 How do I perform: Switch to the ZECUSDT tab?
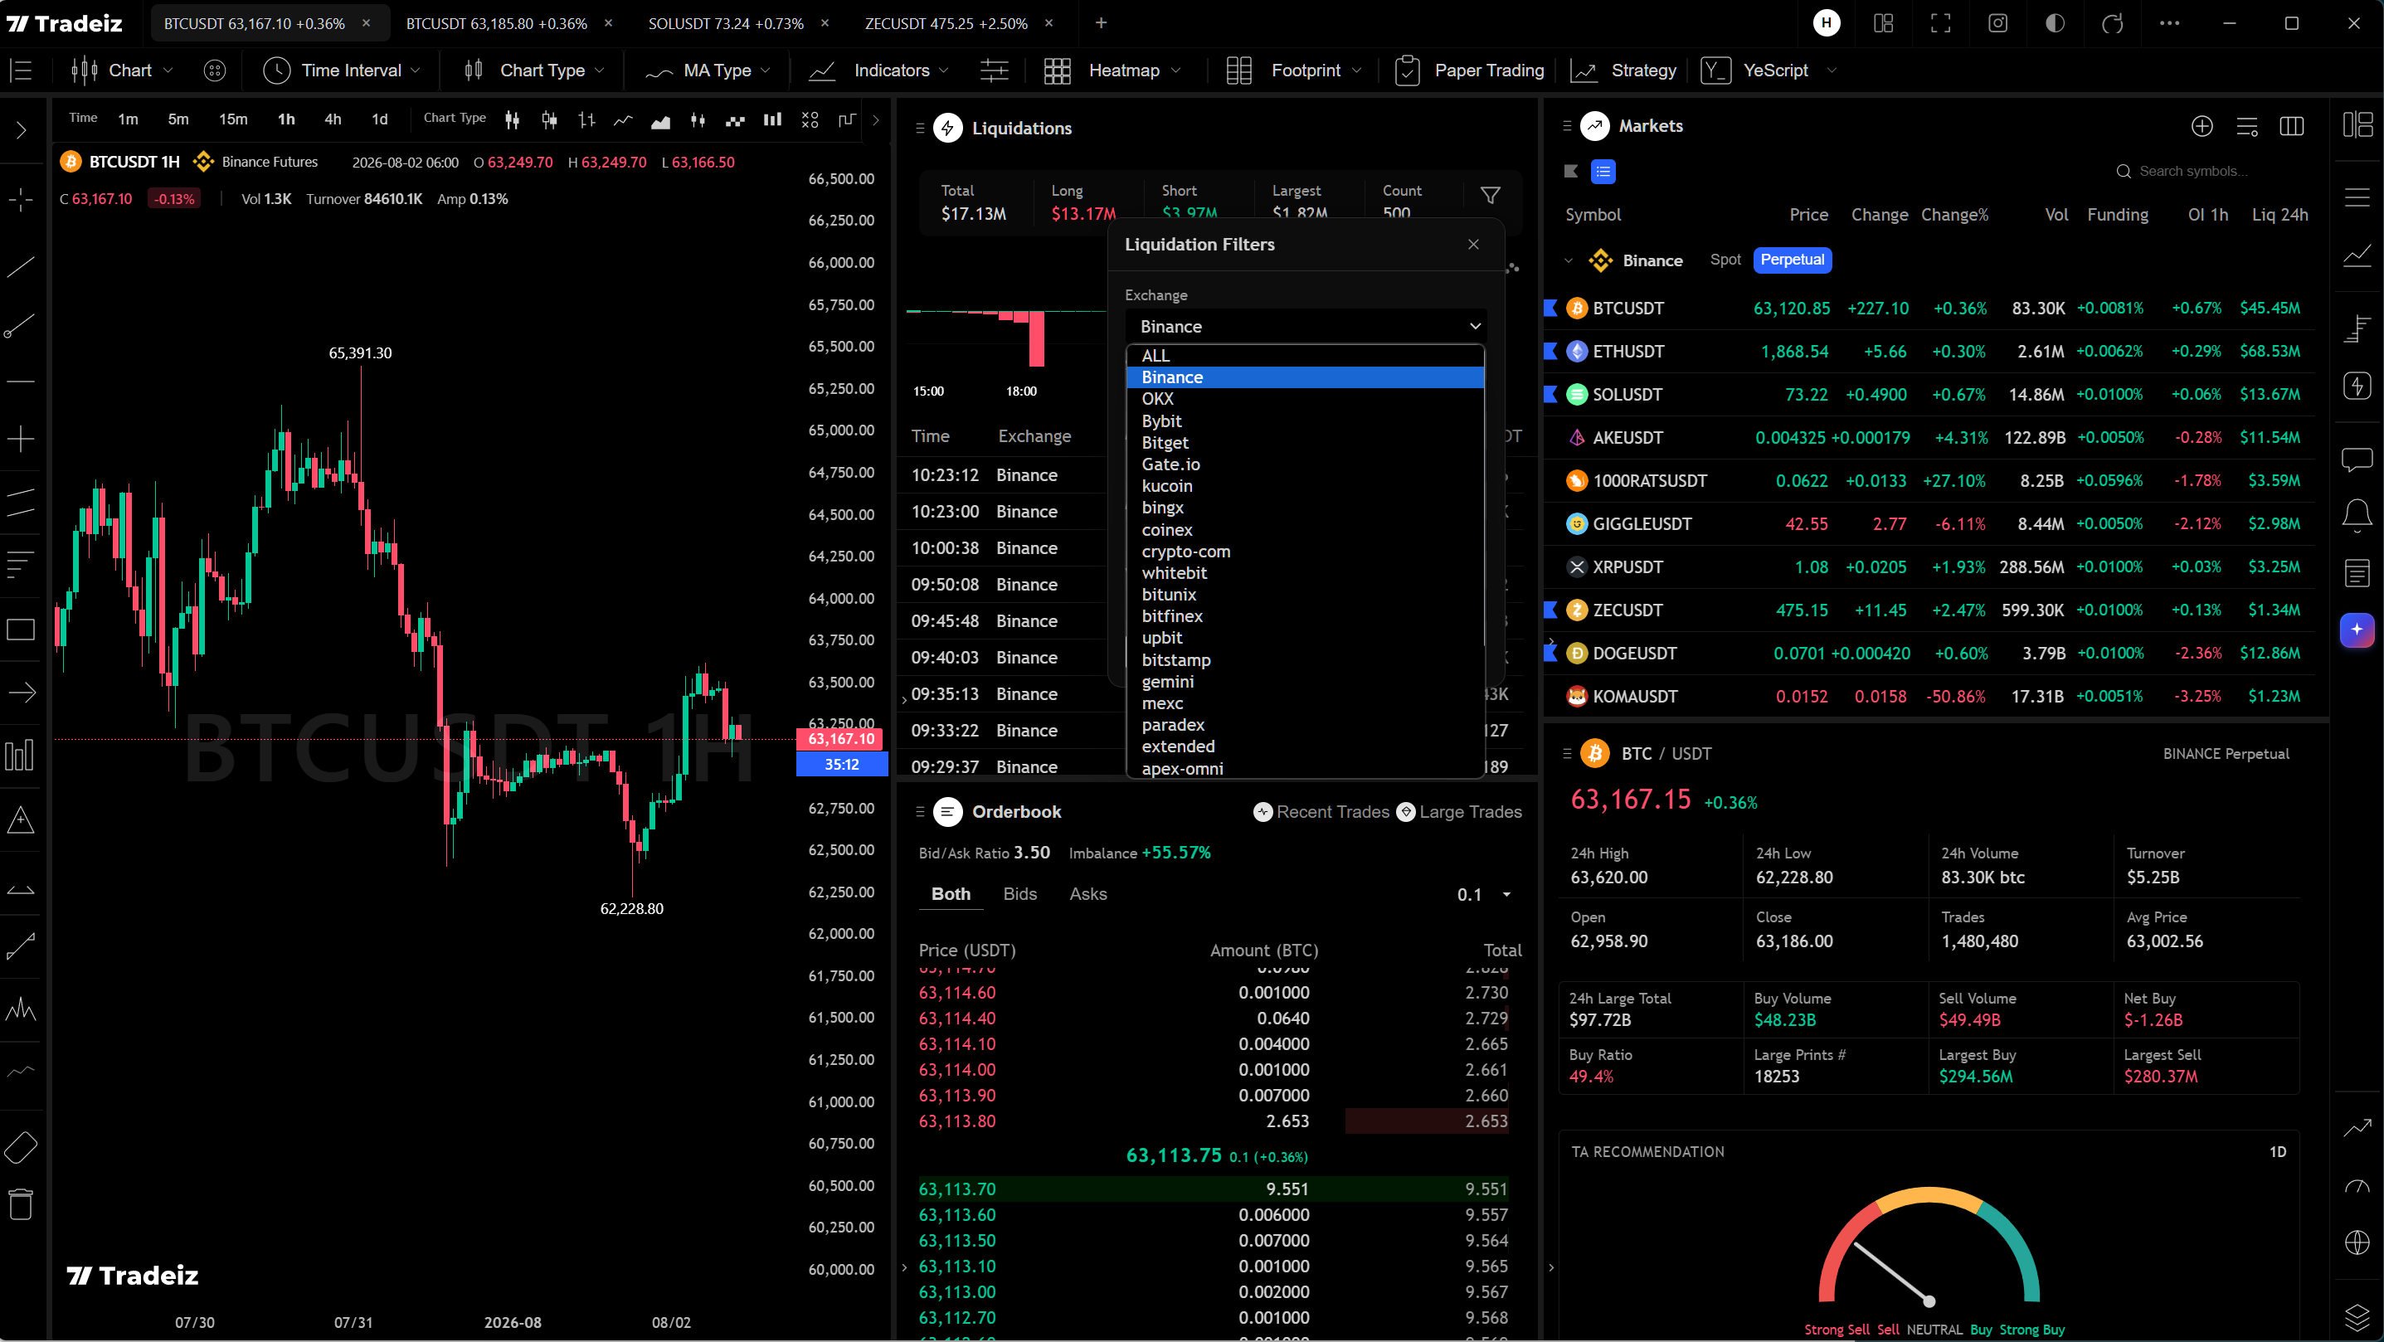click(946, 23)
